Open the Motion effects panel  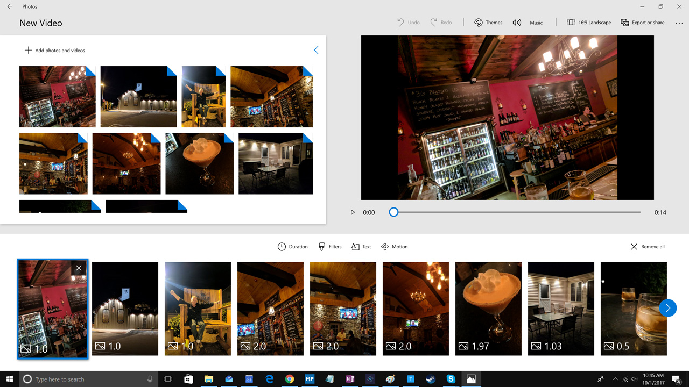[x=394, y=246]
